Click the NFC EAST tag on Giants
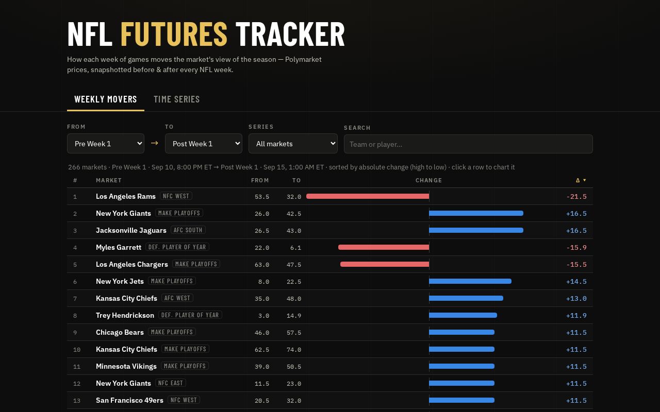 [171, 383]
